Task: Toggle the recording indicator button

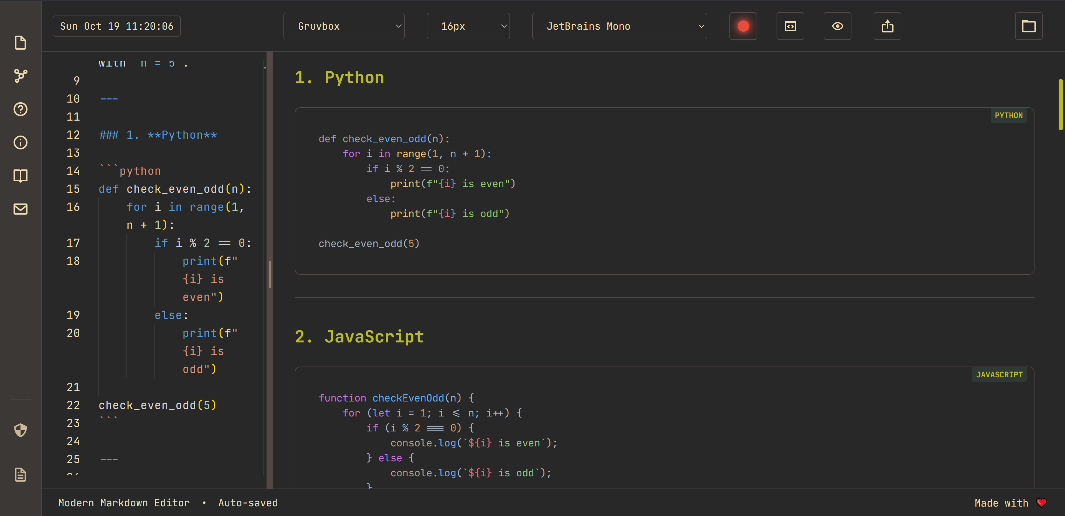Action: 743,26
